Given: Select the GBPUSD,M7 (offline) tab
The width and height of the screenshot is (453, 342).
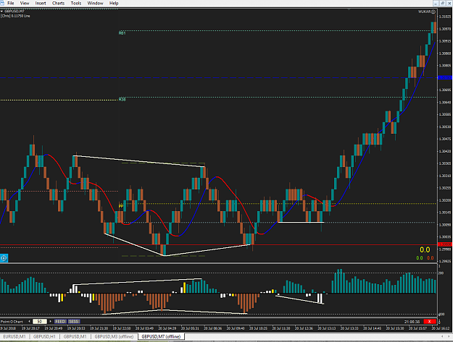Looking at the screenshot, I should coord(161,336).
